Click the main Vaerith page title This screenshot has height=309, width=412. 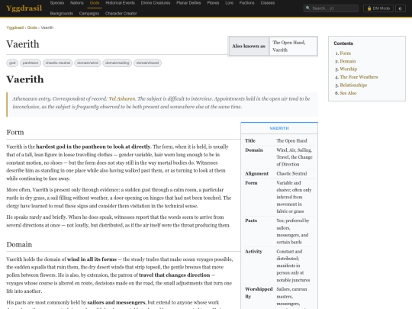[x=23, y=44]
